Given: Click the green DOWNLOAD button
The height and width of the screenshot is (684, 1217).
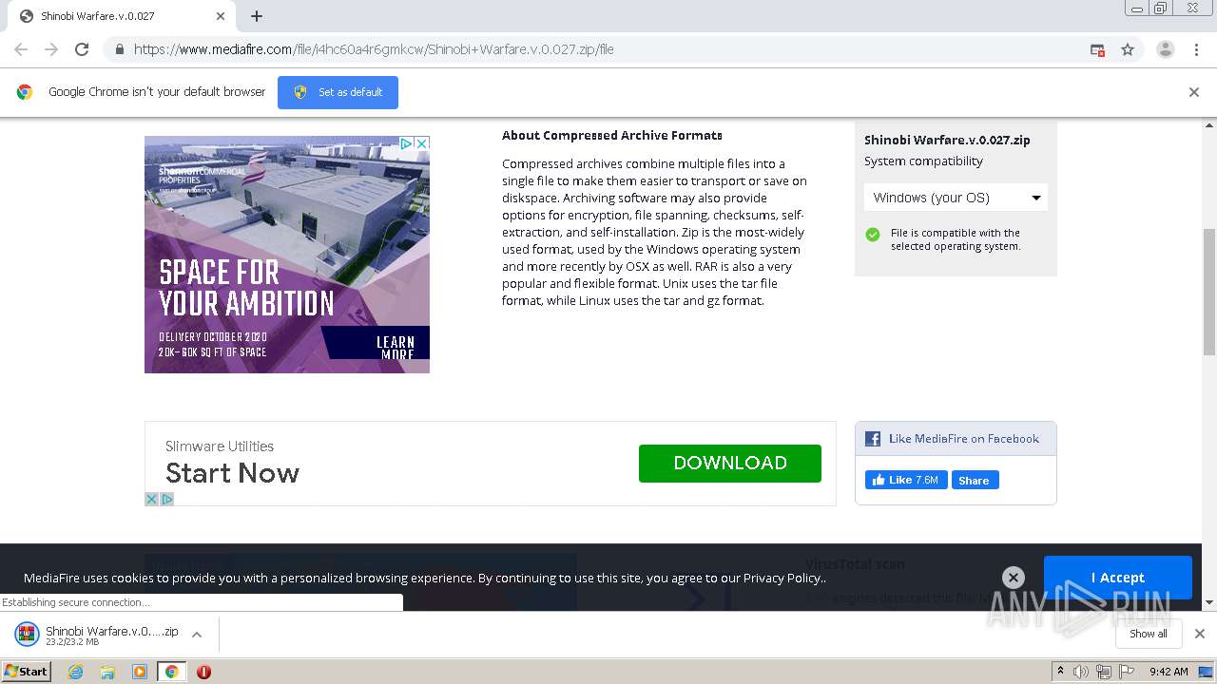Looking at the screenshot, I should [x=730, y=464].
